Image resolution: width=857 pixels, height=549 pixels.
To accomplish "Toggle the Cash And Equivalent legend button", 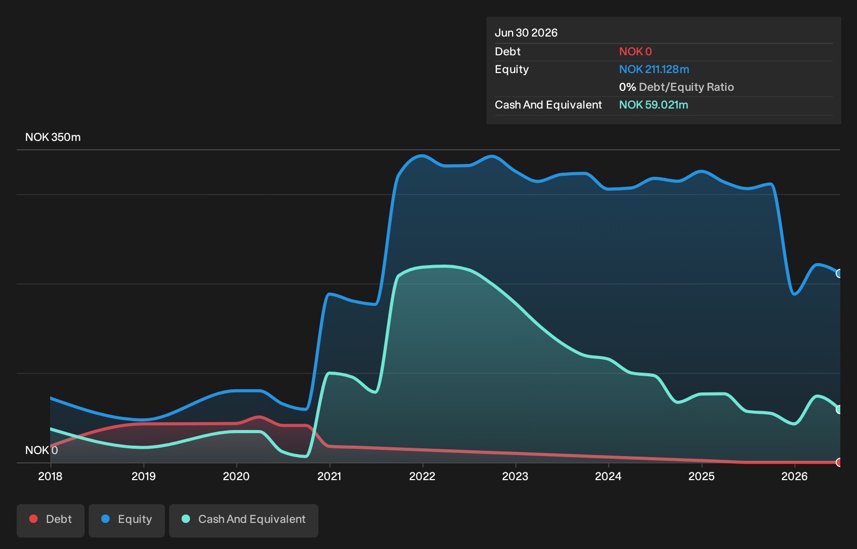I will [x=244, y=520].
